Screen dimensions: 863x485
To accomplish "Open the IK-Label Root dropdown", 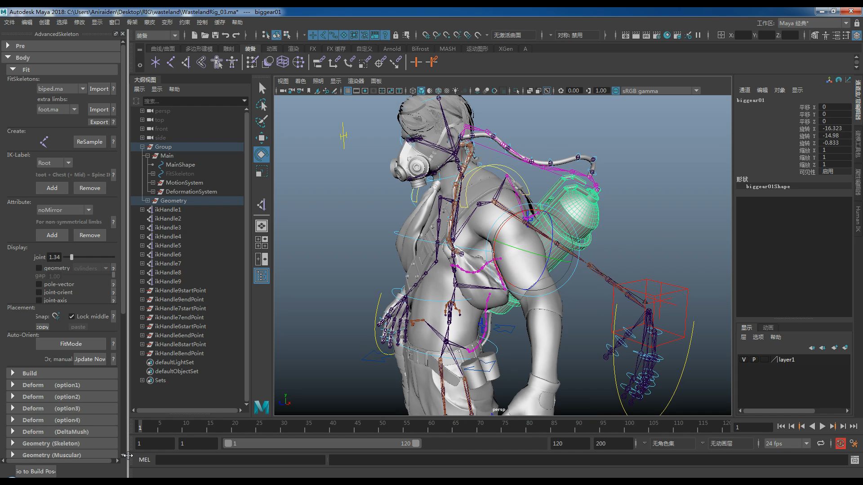I will [54, 163].
